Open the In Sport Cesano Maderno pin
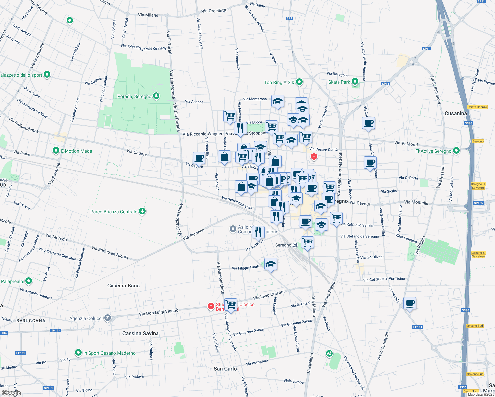This screenshot has width=495, height=397. [x=78, y=353]
